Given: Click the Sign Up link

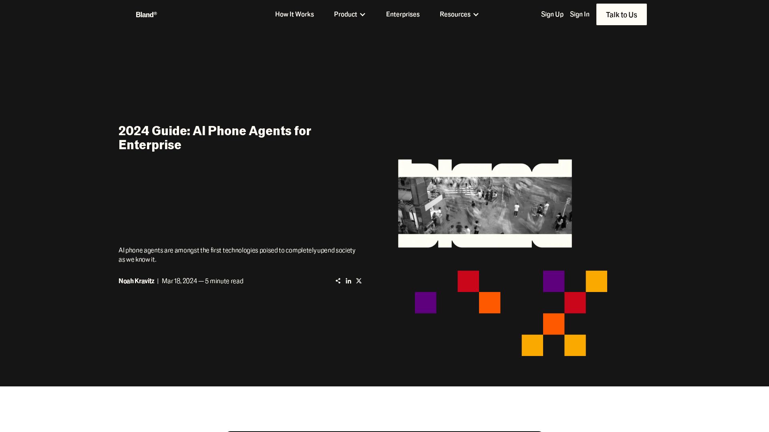Looking at the screenshot, I should [x=552, y=14].
